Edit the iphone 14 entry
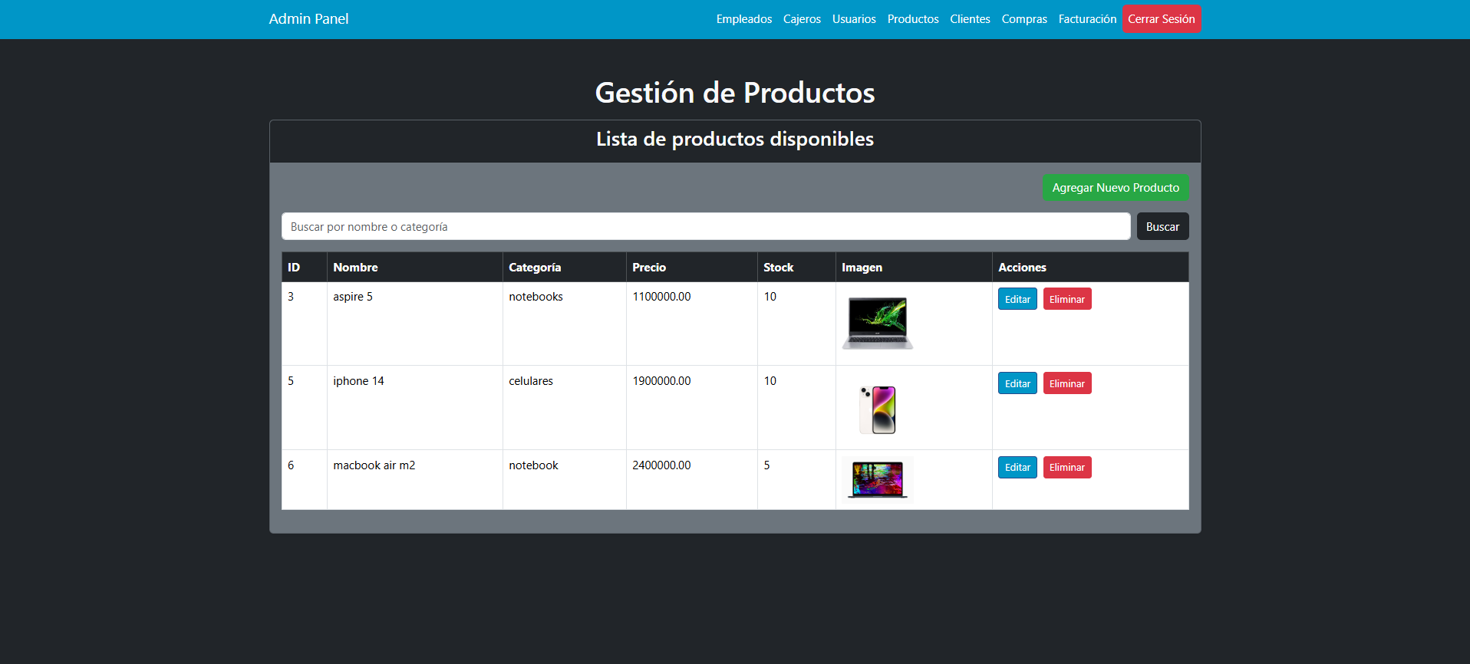This screenshot has height=664, width=1470. pyautogui.click(x=1017, y=383)
